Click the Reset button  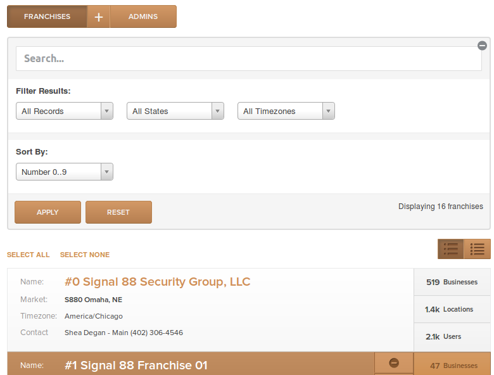coord(118,212)
